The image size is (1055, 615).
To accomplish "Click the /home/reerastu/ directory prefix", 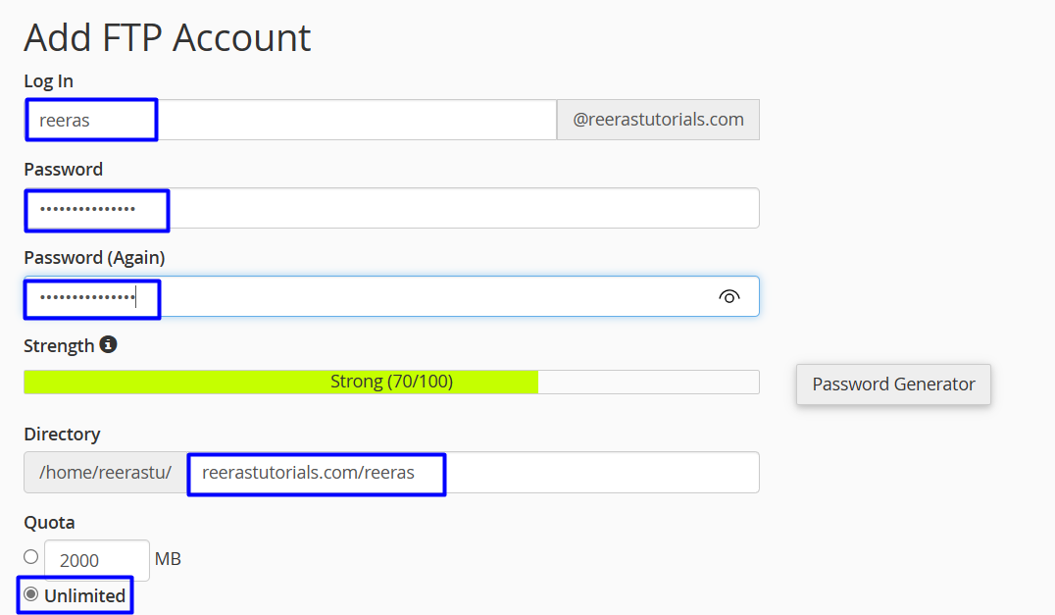I will click(105, 473).
